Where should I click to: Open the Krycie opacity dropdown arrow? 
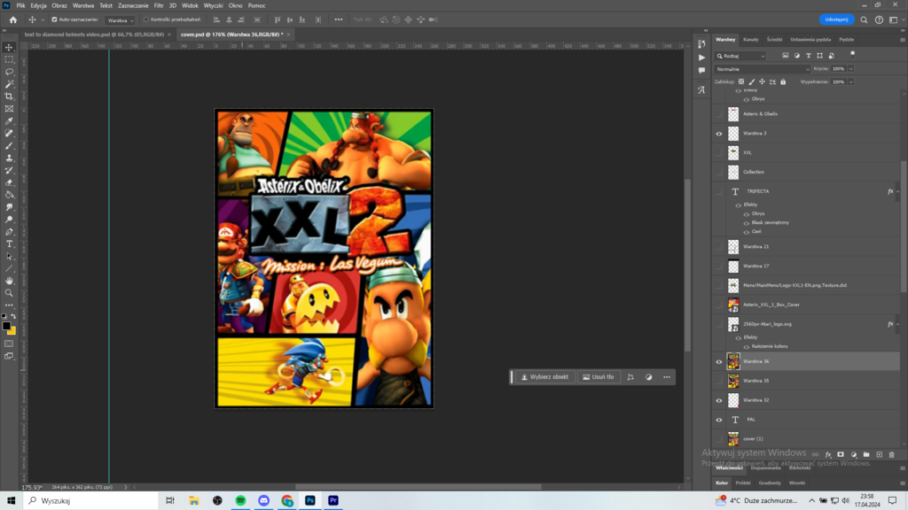850,69
